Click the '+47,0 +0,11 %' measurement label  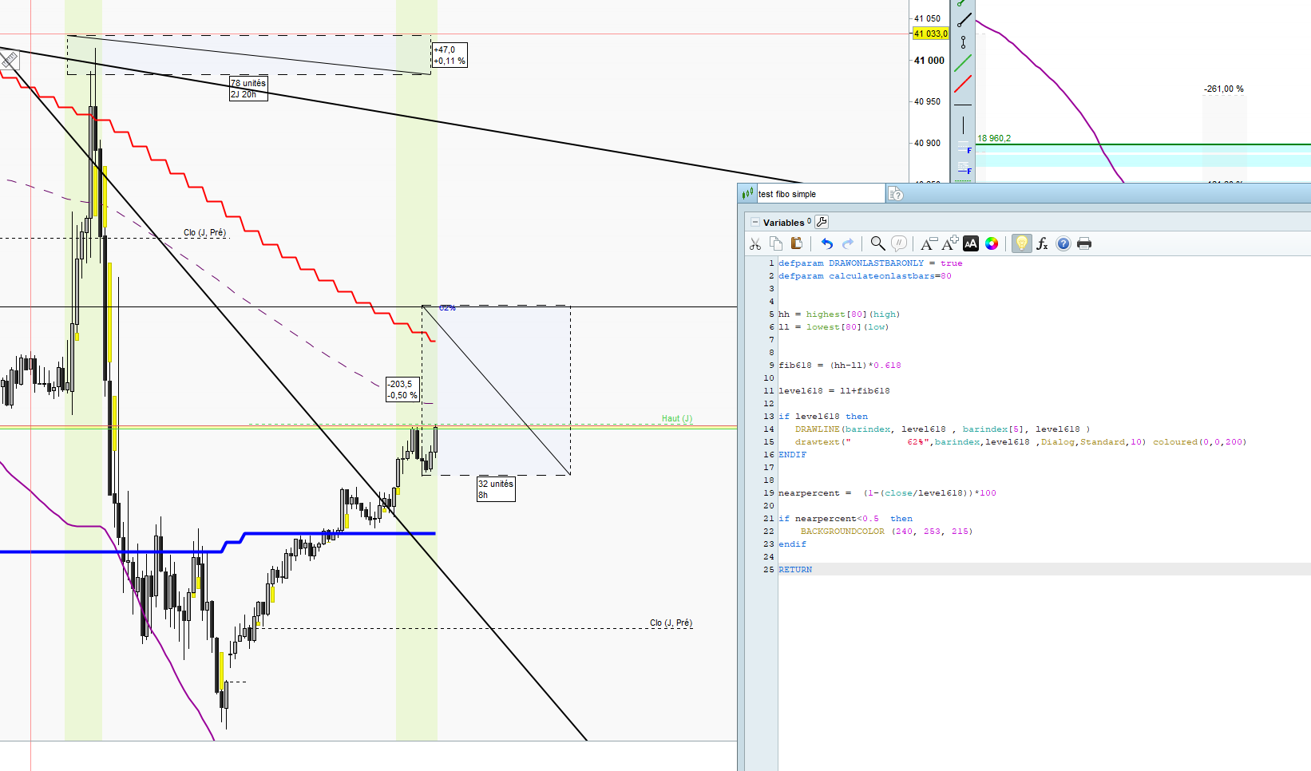point(450,55)
